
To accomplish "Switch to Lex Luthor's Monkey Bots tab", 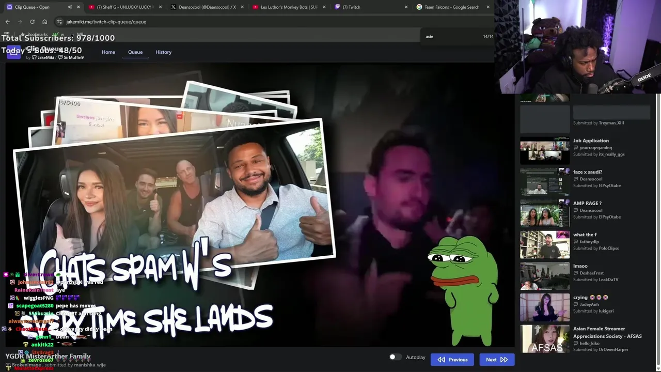I will pyautogui.click(x=289, y=7).
